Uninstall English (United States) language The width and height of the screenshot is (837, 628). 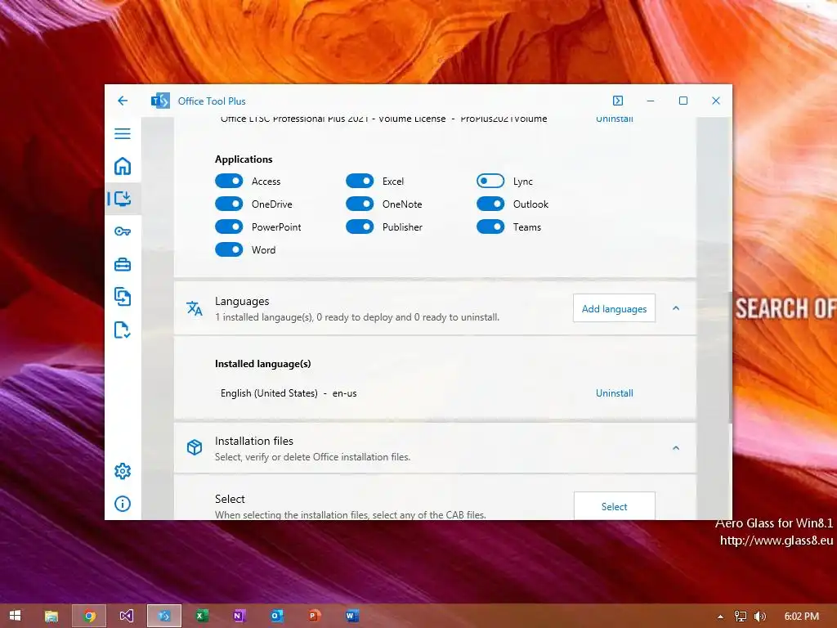click(615, 393)
